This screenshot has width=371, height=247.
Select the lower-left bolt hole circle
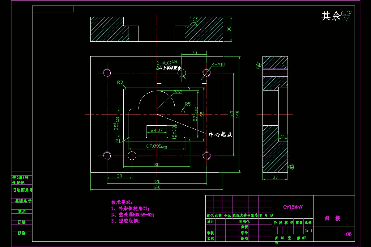[x=107, y=156]
